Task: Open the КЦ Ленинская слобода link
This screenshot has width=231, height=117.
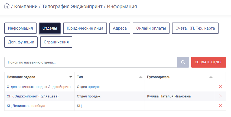Action: tap(26, 106)
